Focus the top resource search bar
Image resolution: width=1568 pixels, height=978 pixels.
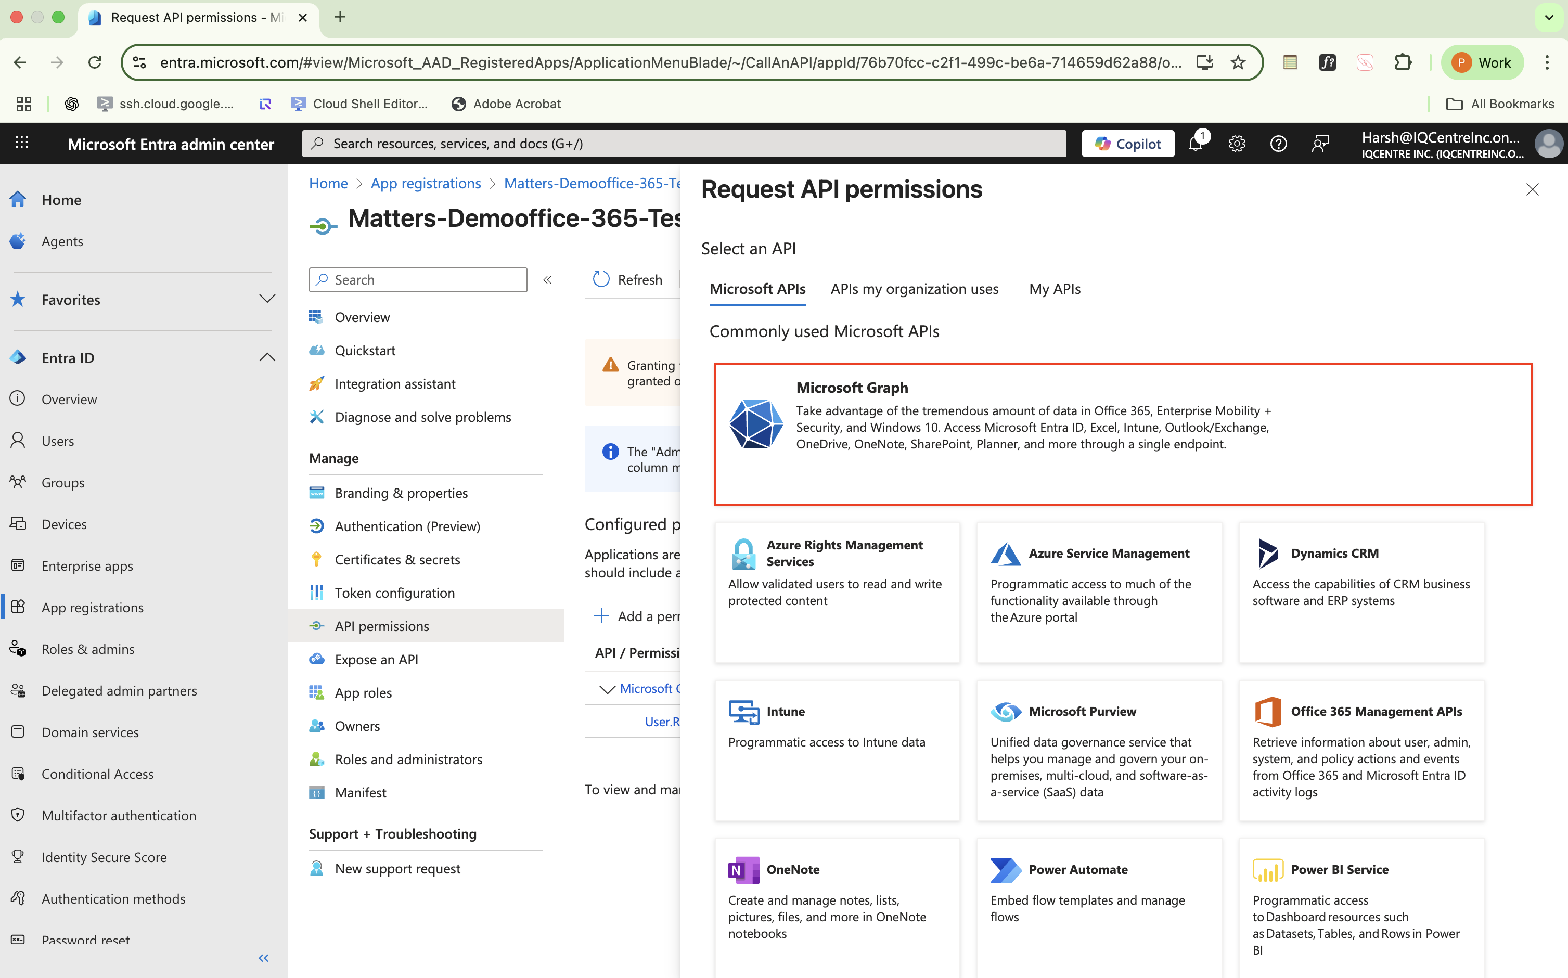[x=684, y=144]
